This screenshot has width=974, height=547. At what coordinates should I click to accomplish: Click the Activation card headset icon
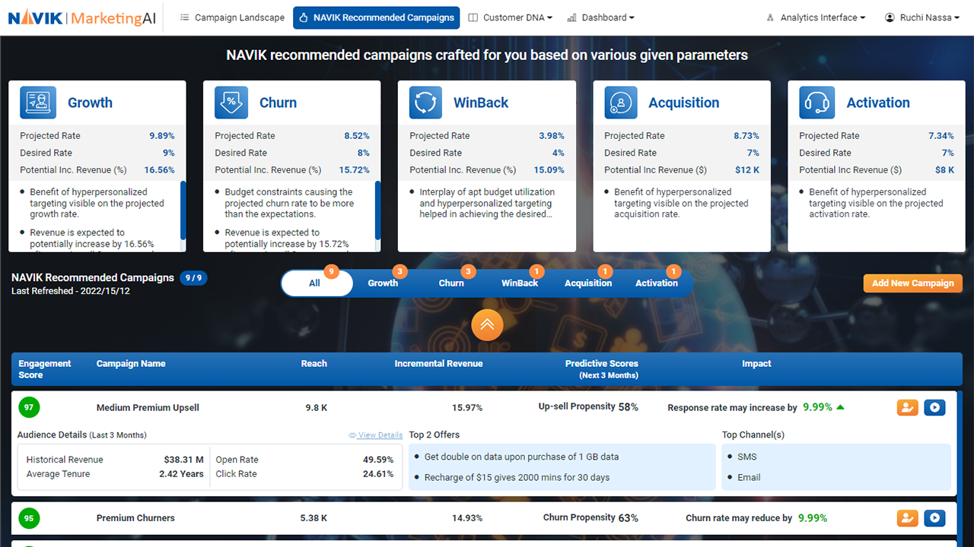click(816, 103)
